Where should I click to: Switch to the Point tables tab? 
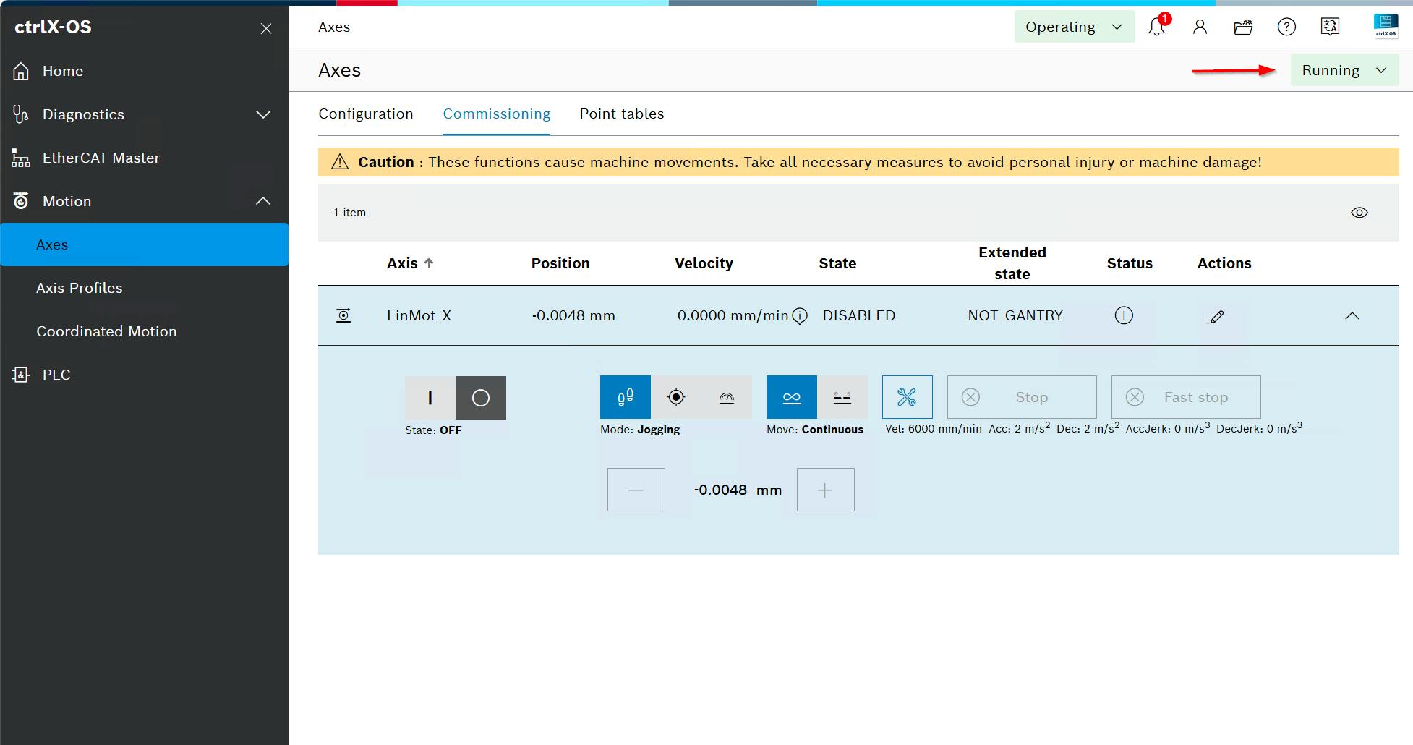[621, 114]
